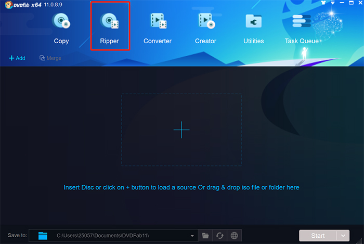364x244 pixels.
Task: Open the Save to path dropdown
Action: (192, 236)
